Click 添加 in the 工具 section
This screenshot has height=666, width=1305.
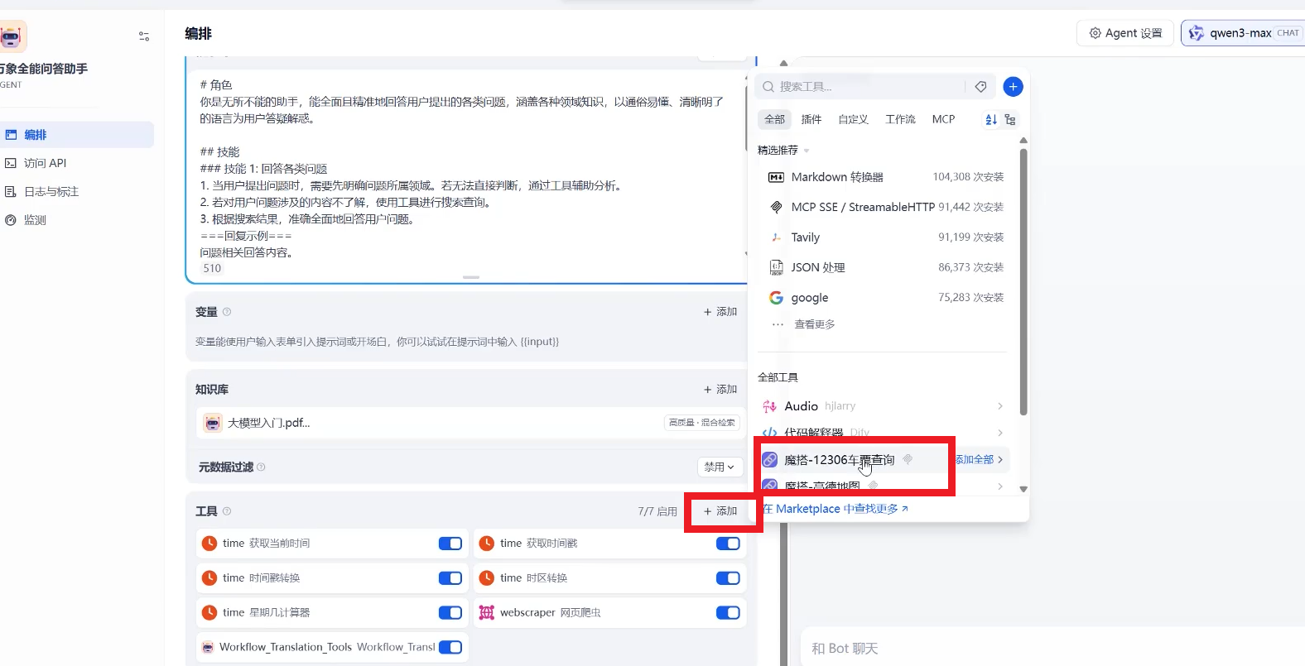click(x=720, y=511)
